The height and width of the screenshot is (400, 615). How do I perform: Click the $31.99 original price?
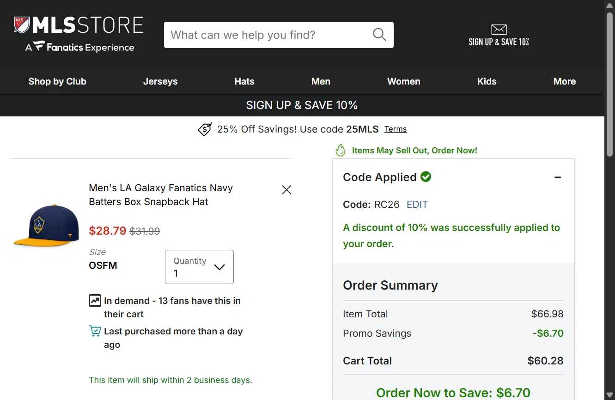pyautogui.click(x=145, y=231)
